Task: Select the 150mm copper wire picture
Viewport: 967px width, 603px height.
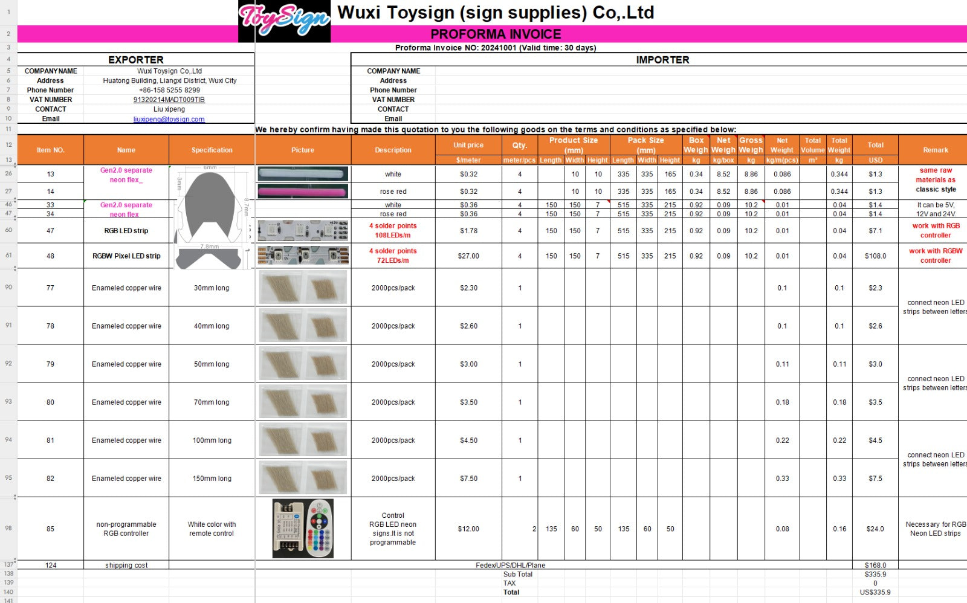Action: [303, 478]
